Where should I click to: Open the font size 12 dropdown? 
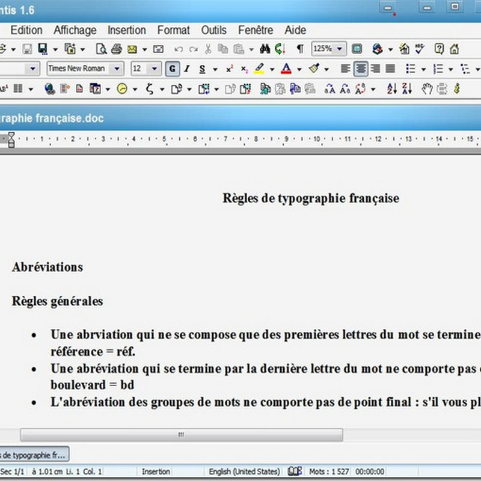(155, 69)
